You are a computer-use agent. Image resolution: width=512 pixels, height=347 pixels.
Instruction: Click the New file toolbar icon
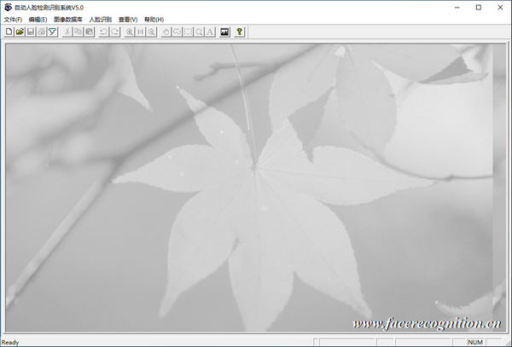click(x=9, y=32)
